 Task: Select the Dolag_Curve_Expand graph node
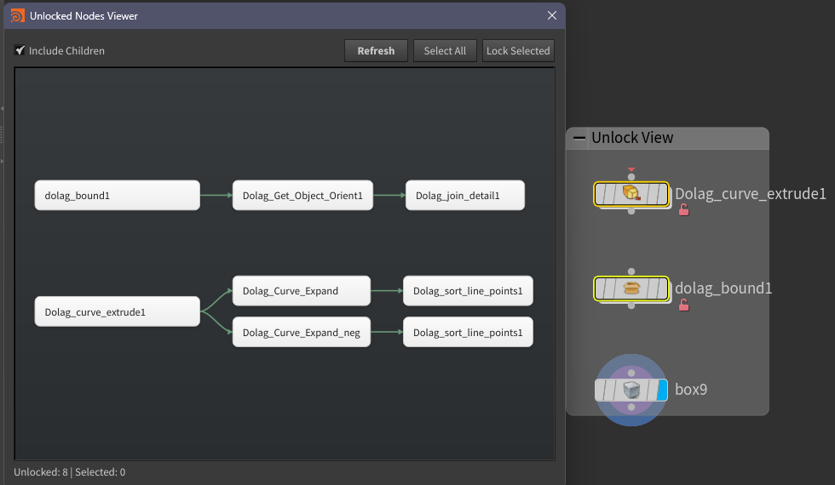point(301,291)
